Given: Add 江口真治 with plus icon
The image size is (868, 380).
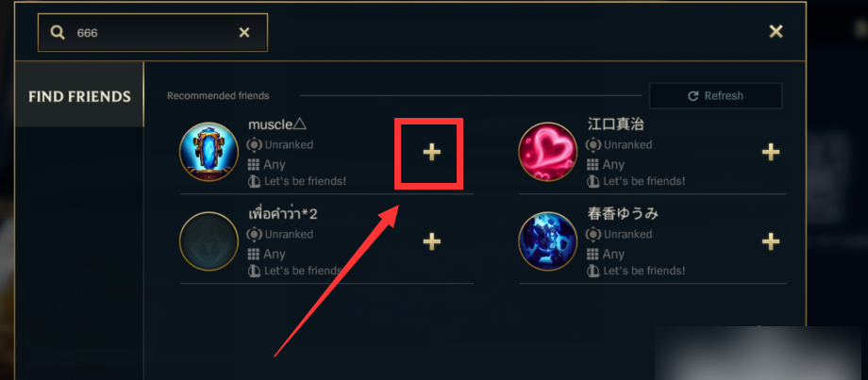Looking at the screenshot, I should point(771,152).
